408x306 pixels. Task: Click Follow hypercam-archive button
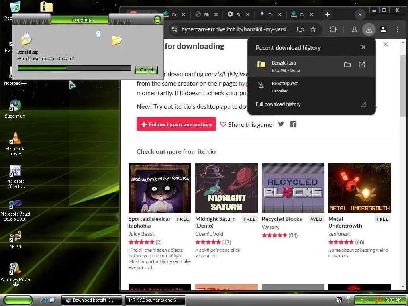click(176, 124)
